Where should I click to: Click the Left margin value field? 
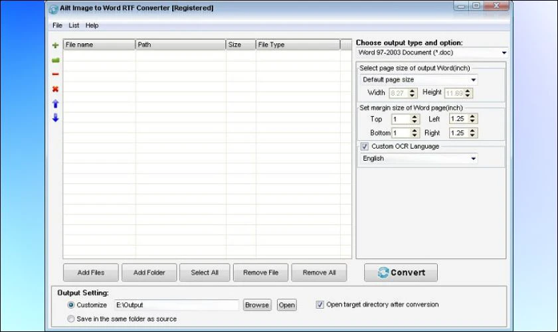(x=459, y=119)
